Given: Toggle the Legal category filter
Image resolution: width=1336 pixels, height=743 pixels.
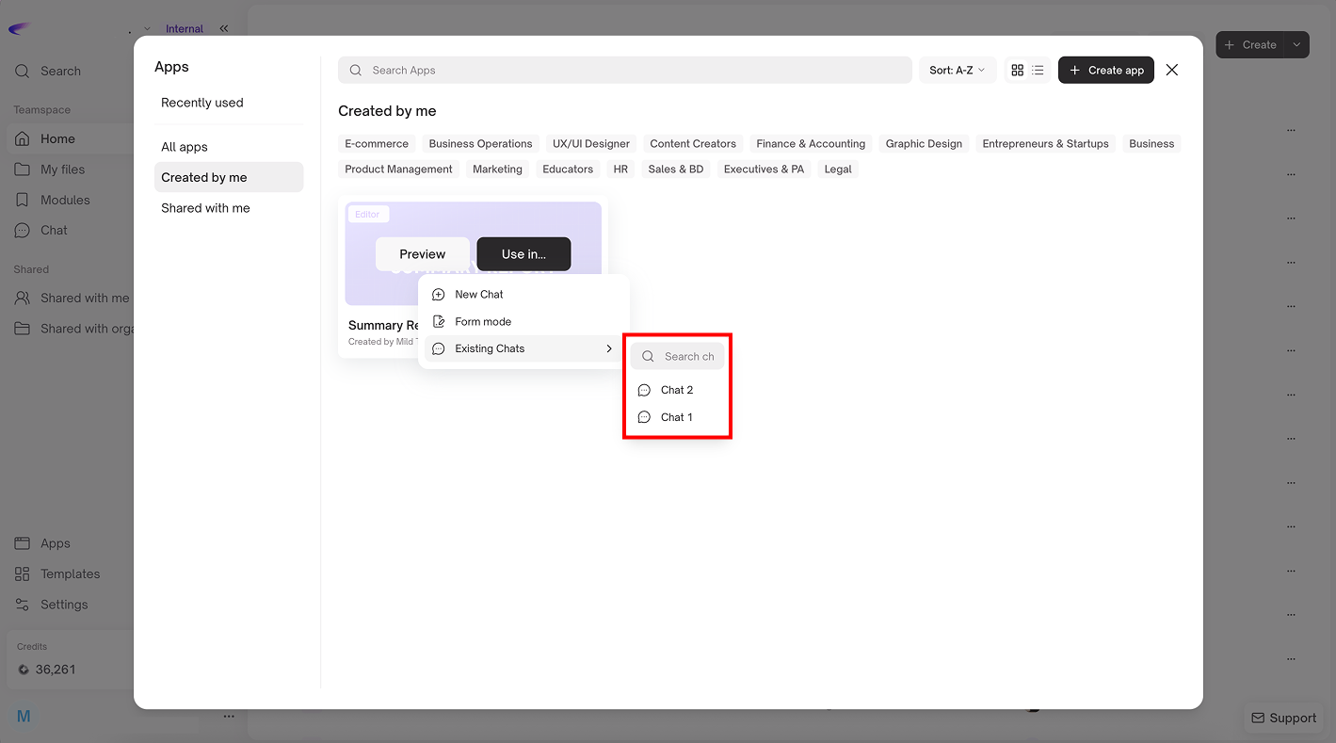Looking at the screenshot, I should (x=837, y=170).
